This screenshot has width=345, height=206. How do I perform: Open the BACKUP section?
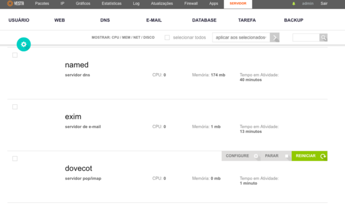(294, 20)
